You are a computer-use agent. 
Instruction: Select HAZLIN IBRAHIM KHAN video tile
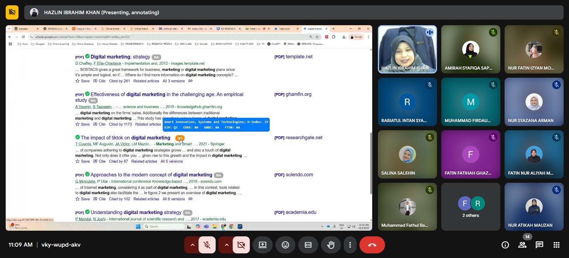click(x=407, y=49)
